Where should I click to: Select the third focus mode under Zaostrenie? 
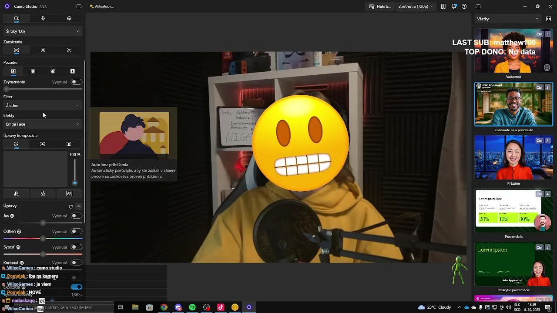[x=69, y=50]
